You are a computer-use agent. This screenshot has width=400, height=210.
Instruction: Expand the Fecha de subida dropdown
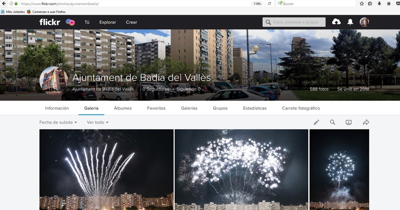(58, 122)
